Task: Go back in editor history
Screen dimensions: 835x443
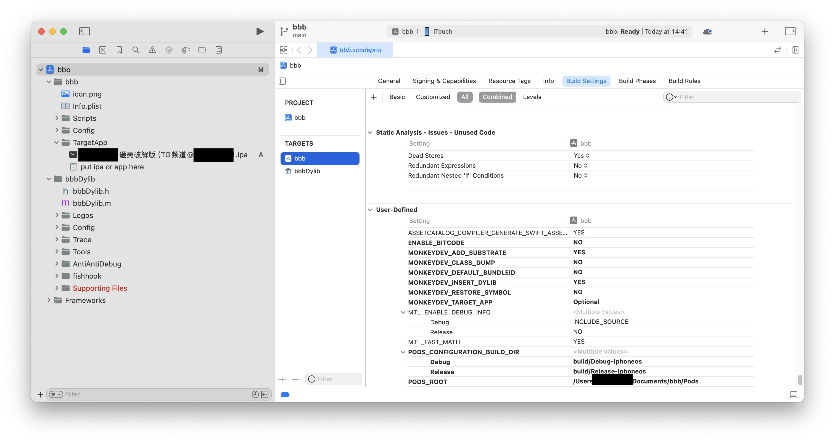Action: click(x=299, y=50)
